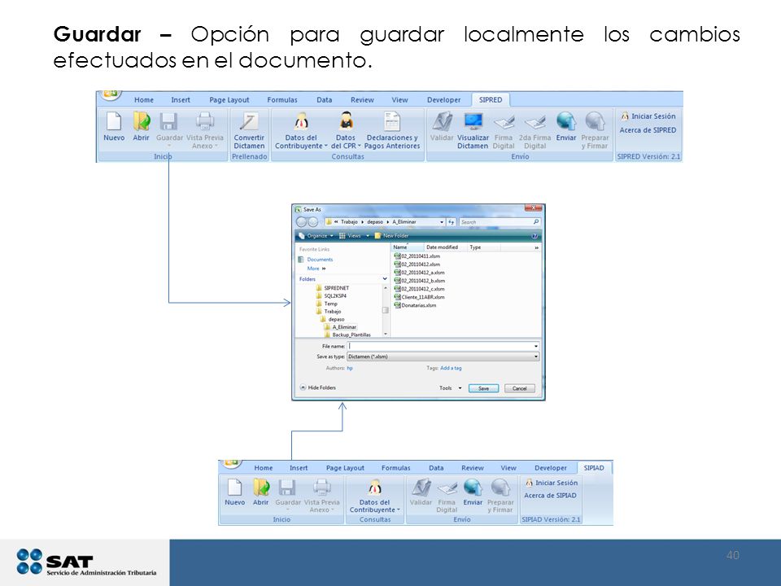The width and height of the screenshot is (781, 586).
Task: Click Nuevo icon in SIPIAD ribbon
Action: [234, 488]
